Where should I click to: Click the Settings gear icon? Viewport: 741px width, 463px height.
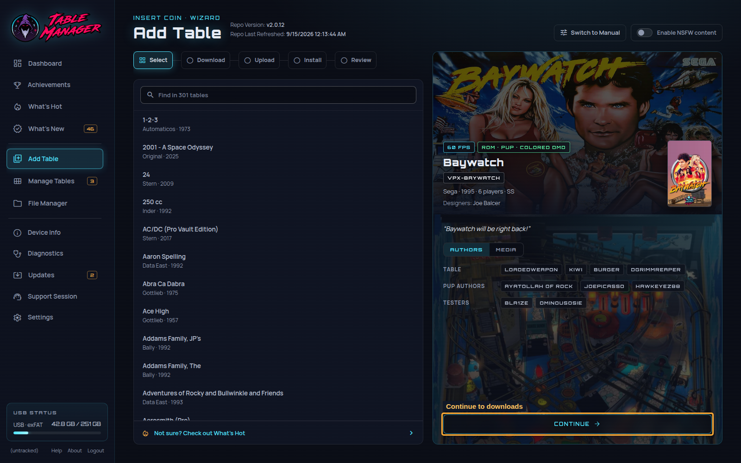click(18, 318)
